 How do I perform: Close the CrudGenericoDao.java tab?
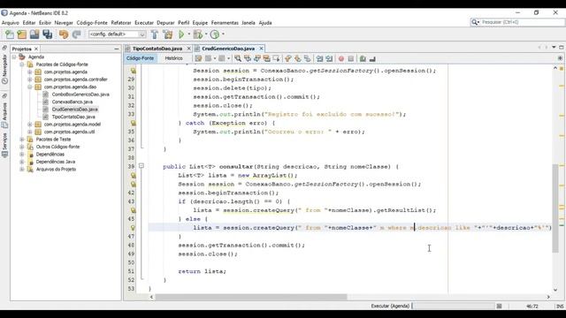[262, 49]
